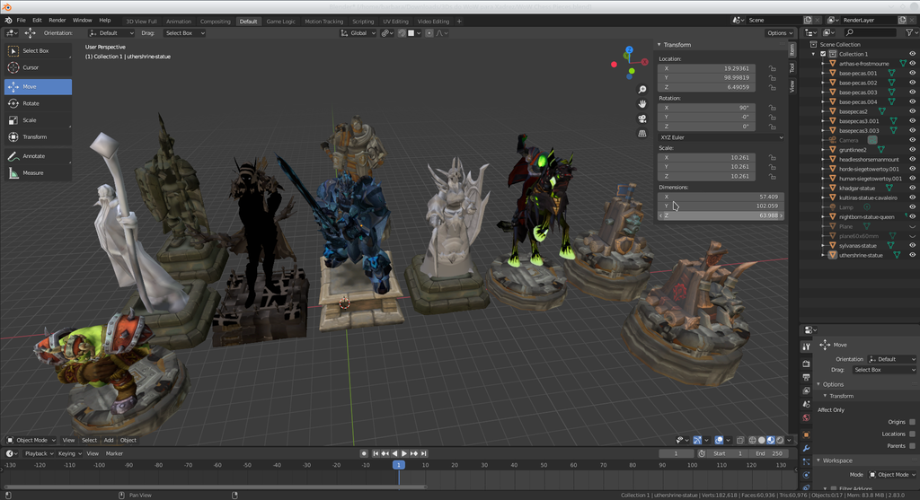This screenshot has height=500, width=920.
Task: Enable the Origins checkbox
Action: (x=911, y=421)
